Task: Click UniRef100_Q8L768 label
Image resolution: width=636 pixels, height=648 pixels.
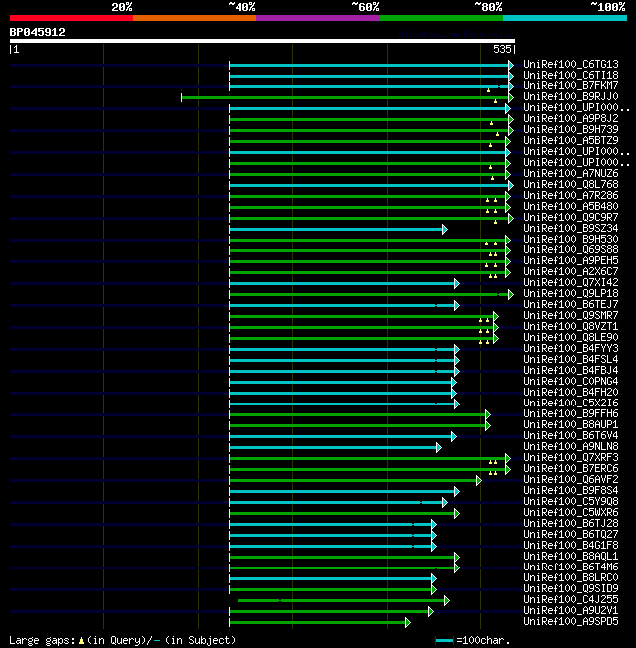Action: point(570,184)
